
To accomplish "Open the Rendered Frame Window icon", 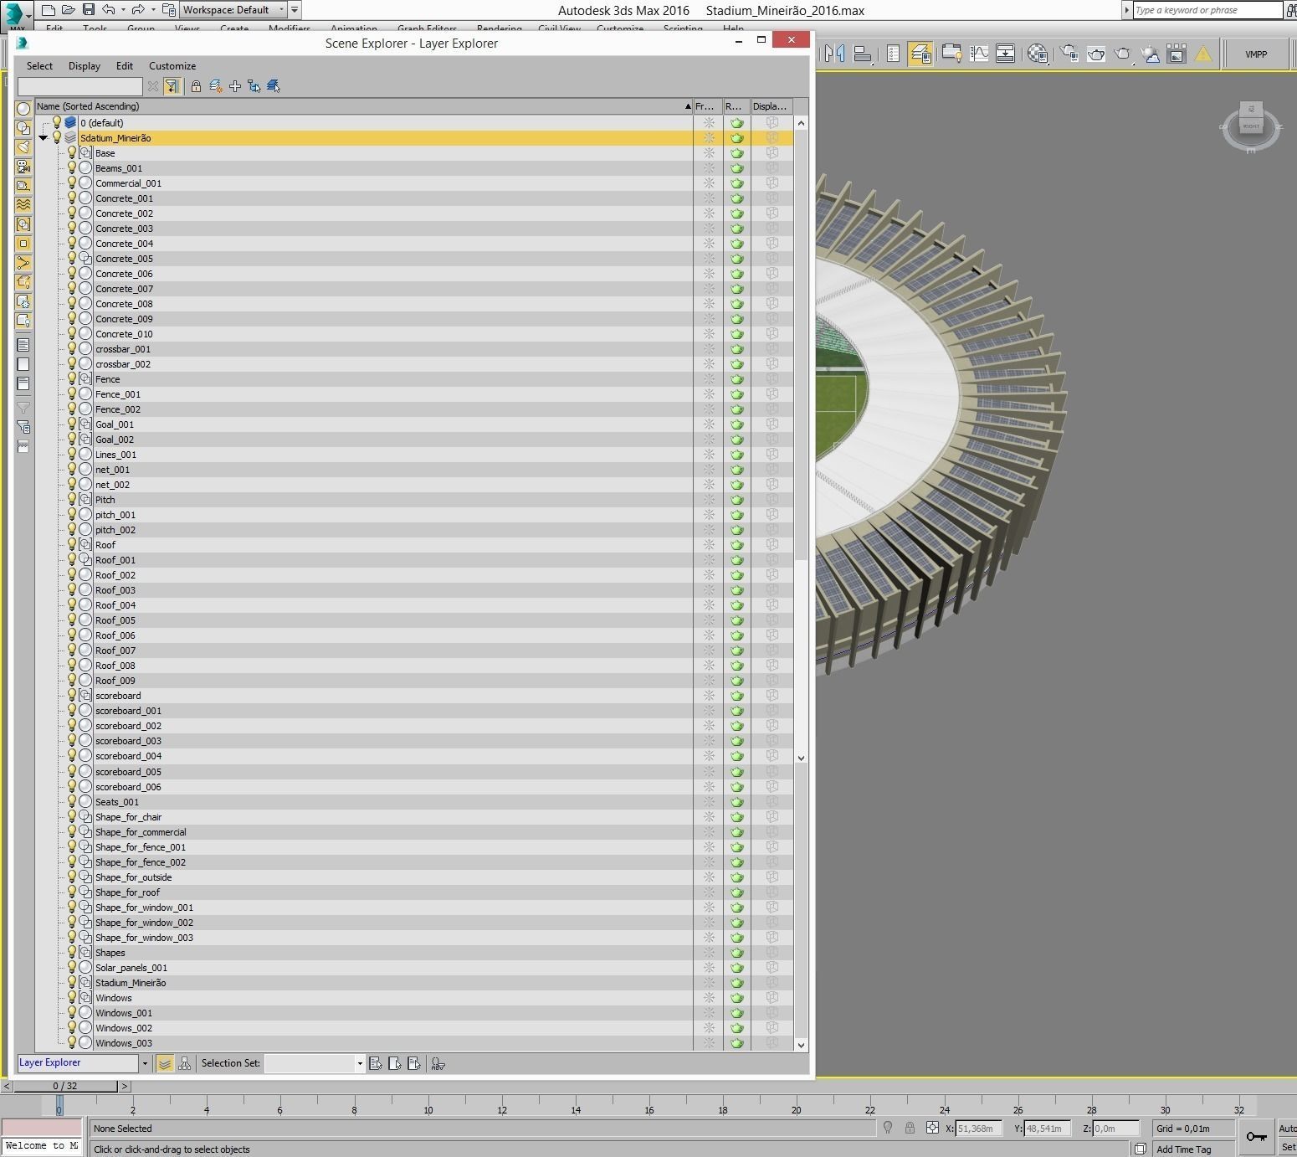I will (1096, 54).
